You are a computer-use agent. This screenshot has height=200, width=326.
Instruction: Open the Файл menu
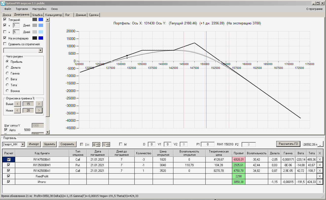point(8,9)
